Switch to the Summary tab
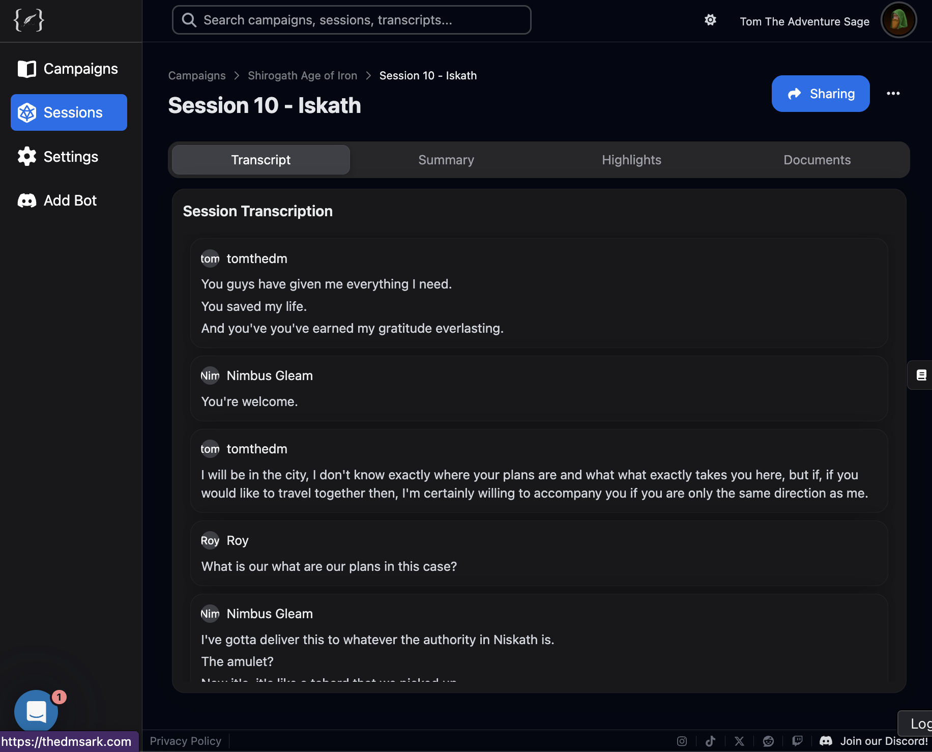932x752 pixels. pos(446,160)
